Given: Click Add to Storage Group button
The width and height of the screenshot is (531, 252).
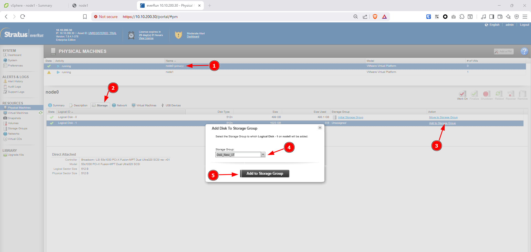Looking at the screenshot, I should click(265, 174).
